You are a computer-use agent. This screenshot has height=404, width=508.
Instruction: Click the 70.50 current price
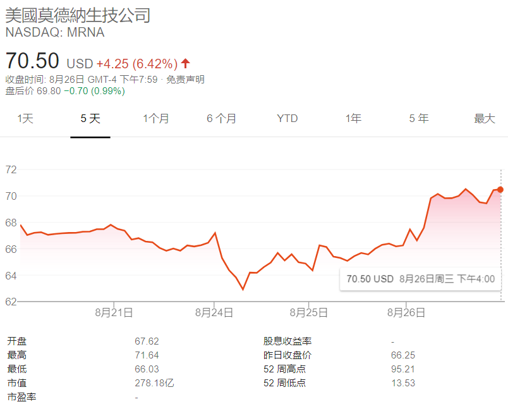[x=32, y=61]
